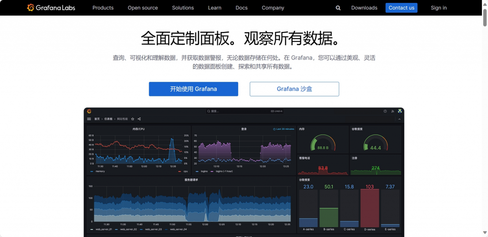Click the Sign in link
This screenshot has height=237, width=488.
coord(439,8)
